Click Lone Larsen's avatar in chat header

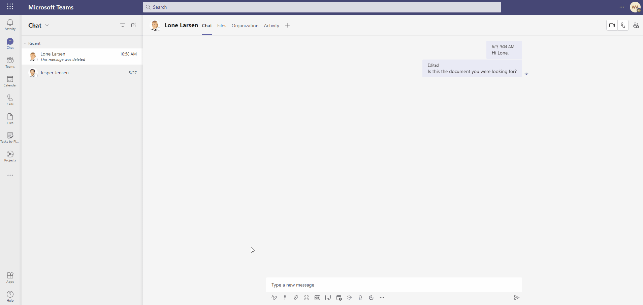155,25
